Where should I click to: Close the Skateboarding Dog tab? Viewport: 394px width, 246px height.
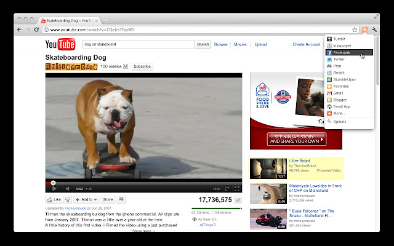click(97, 20)
